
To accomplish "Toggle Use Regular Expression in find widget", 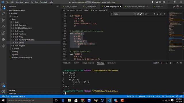I will click(x=141, y=14).
